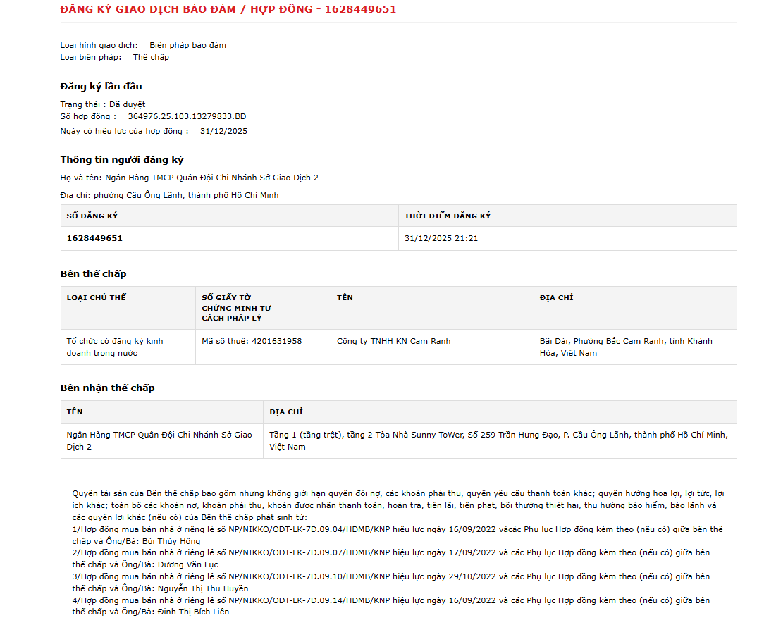
Task: Click the red title with number 1628449651
Action: pyautogui.click(x=228, y=9)
